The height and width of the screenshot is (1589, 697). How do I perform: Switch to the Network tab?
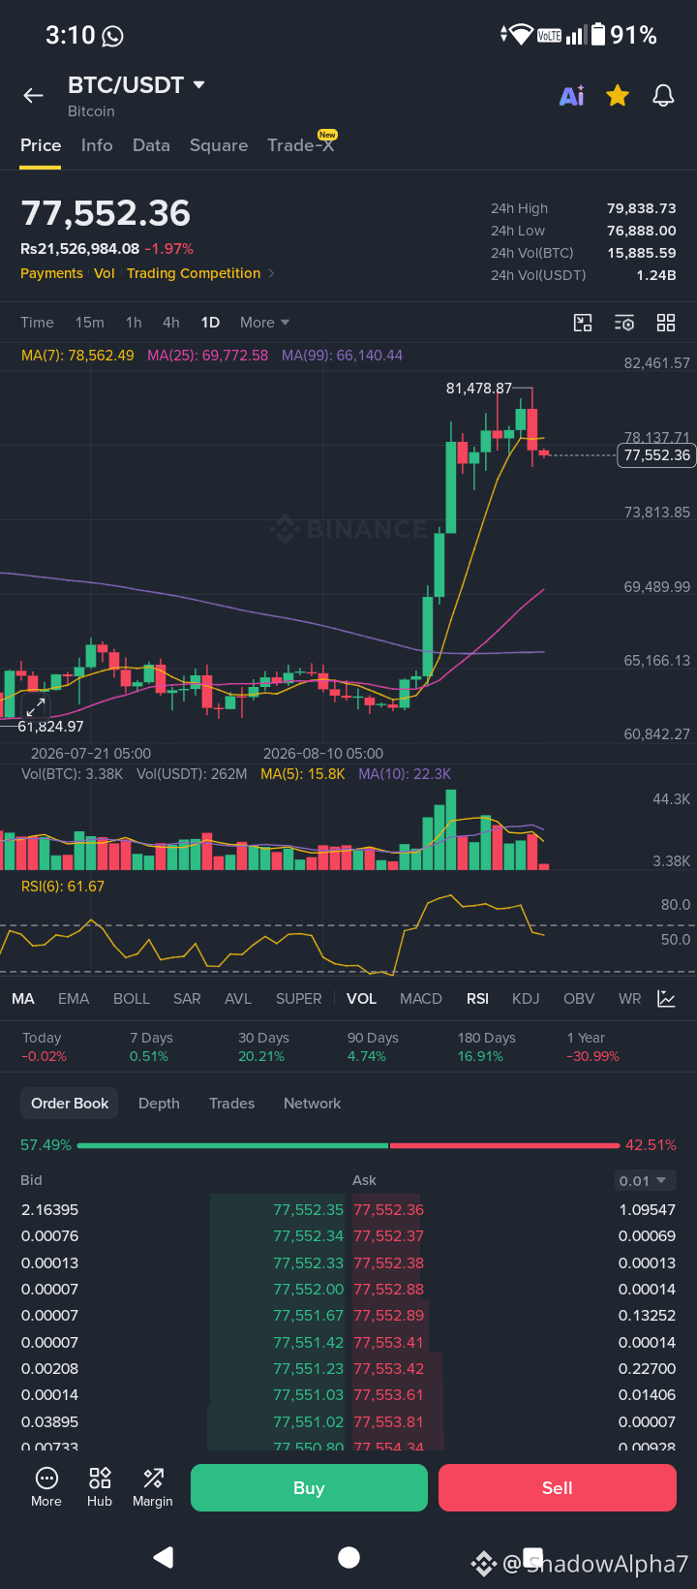[312, 1104]
